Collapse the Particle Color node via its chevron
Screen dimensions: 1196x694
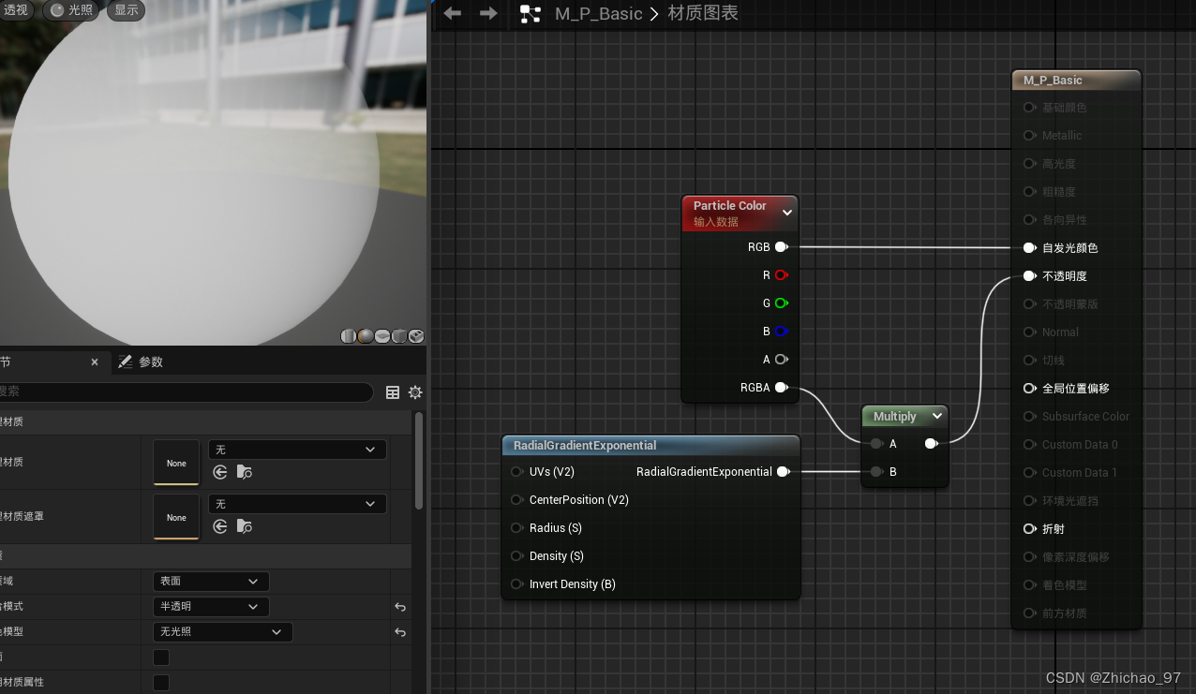pos(787,212)
